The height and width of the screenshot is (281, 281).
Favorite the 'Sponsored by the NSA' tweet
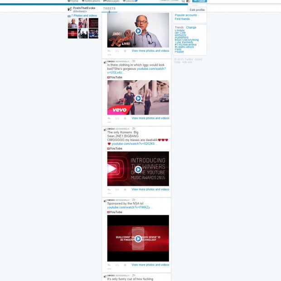pos(125,265)
